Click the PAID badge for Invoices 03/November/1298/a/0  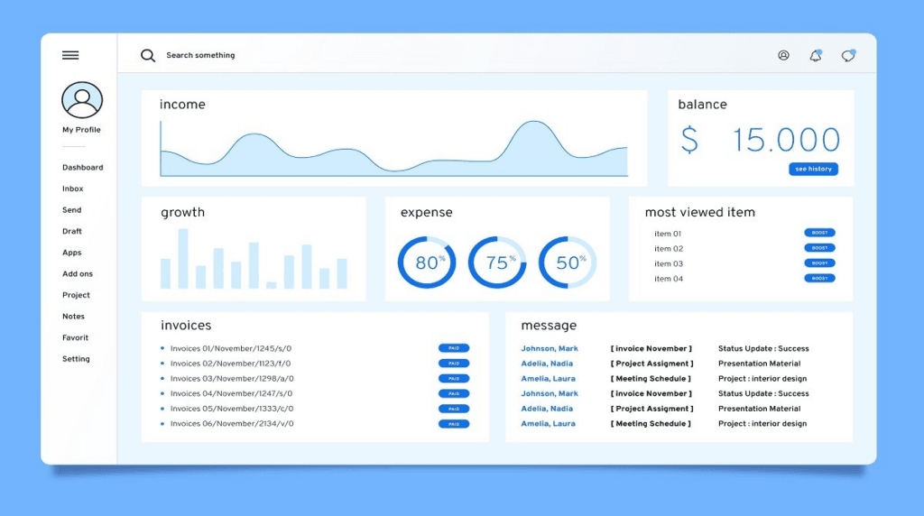[454, 379]
